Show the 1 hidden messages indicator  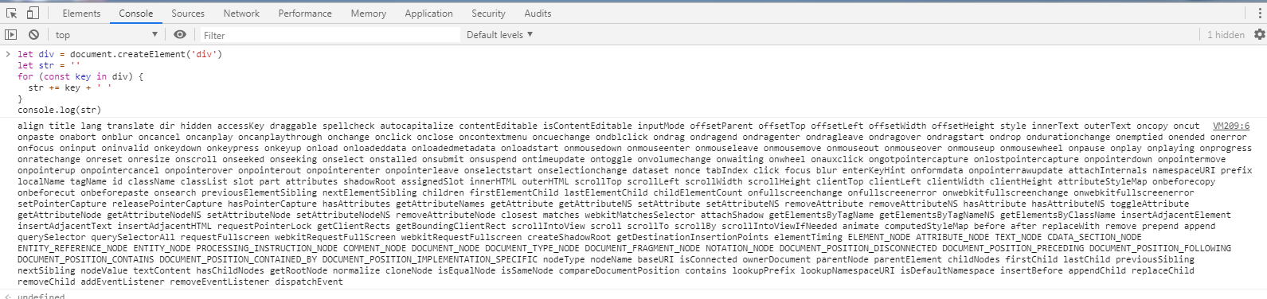(1226, 34)
